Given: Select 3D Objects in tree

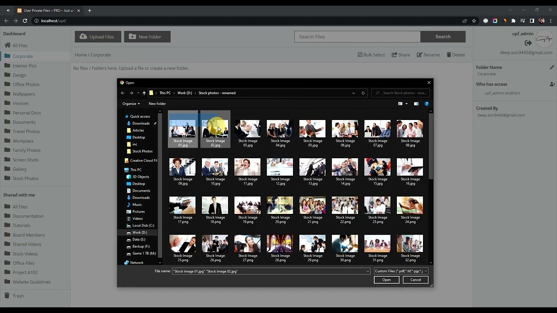Looking at the screenshot, I should 141,177.
